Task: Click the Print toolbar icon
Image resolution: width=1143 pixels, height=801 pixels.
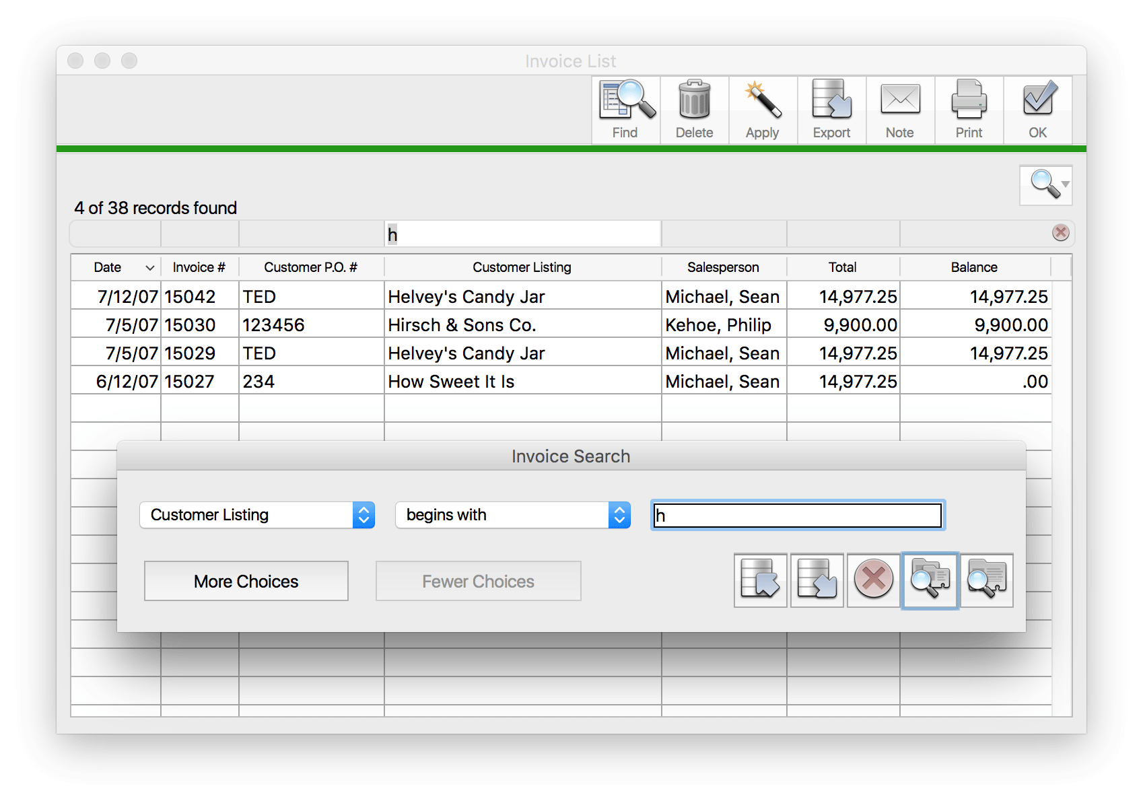Action: pyautogui.click(x=969, y=110)
